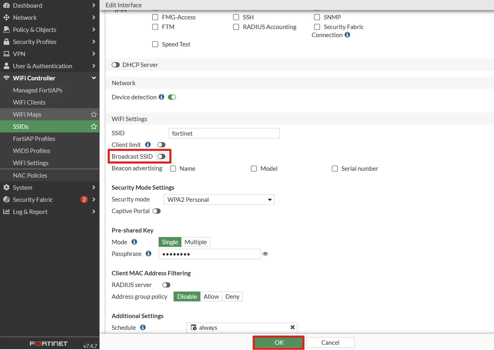The width and height of the screenshot is (494, 350).
Task: Check Beacon advertising Name
Action: click(173, 169)
